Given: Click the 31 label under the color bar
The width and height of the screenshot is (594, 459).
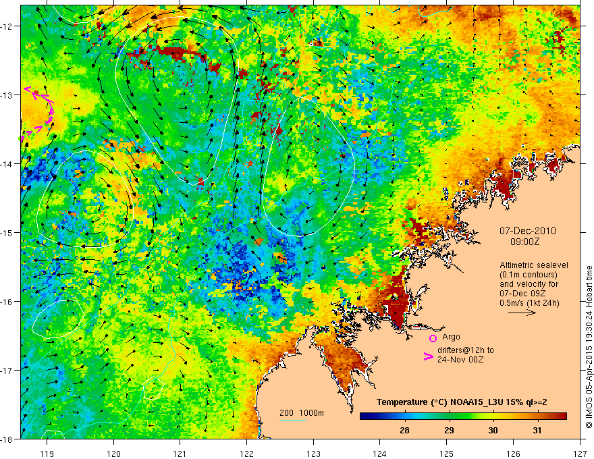Looking at the screenshot, I should pos(537,430).
